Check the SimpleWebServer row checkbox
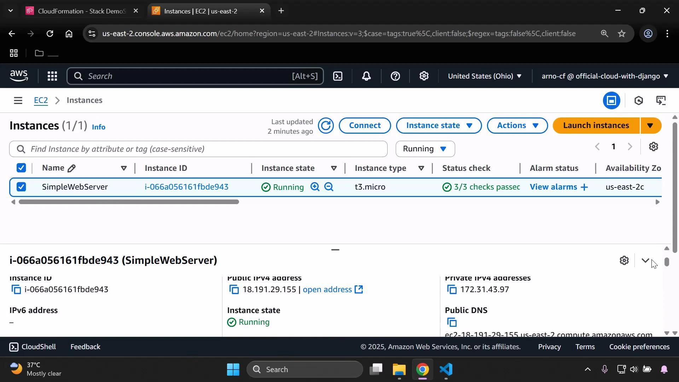 coord(21,187)
